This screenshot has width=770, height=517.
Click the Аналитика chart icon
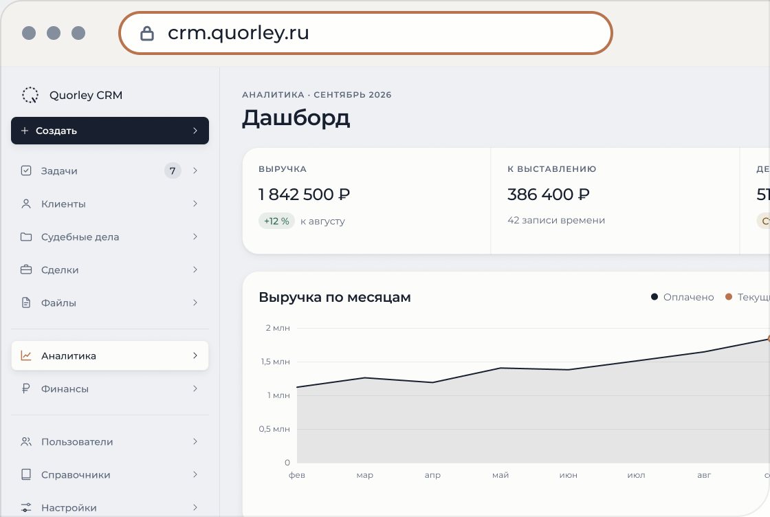(x=26, y=355)
